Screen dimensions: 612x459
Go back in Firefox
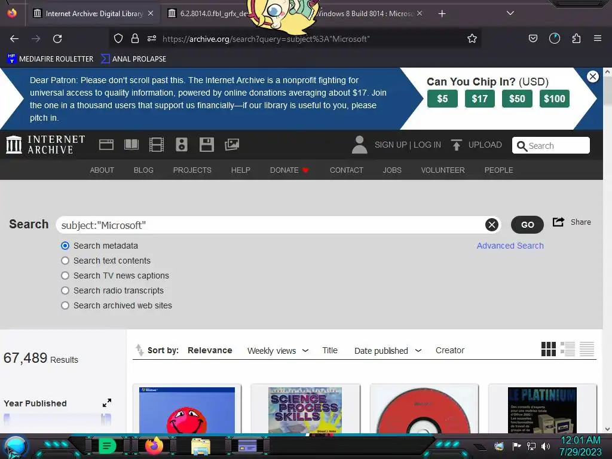(x=14, y=39)
